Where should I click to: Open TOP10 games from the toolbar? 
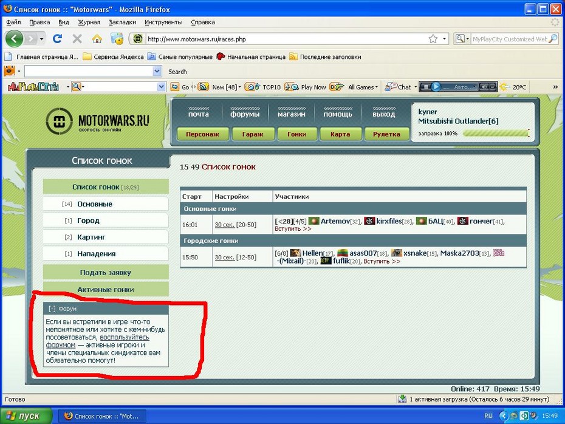[x=262, y=87]
